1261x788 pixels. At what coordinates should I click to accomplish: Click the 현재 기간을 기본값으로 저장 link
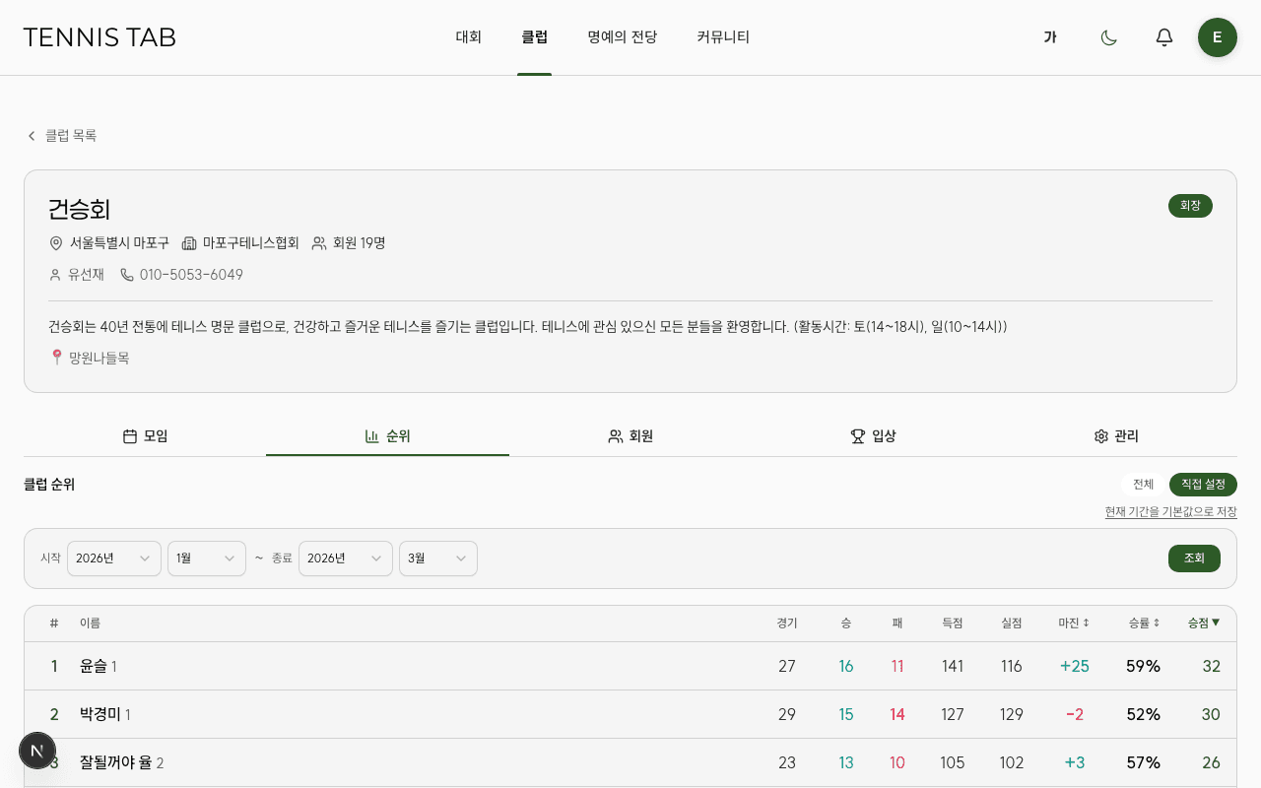[x=1170, y=511]
